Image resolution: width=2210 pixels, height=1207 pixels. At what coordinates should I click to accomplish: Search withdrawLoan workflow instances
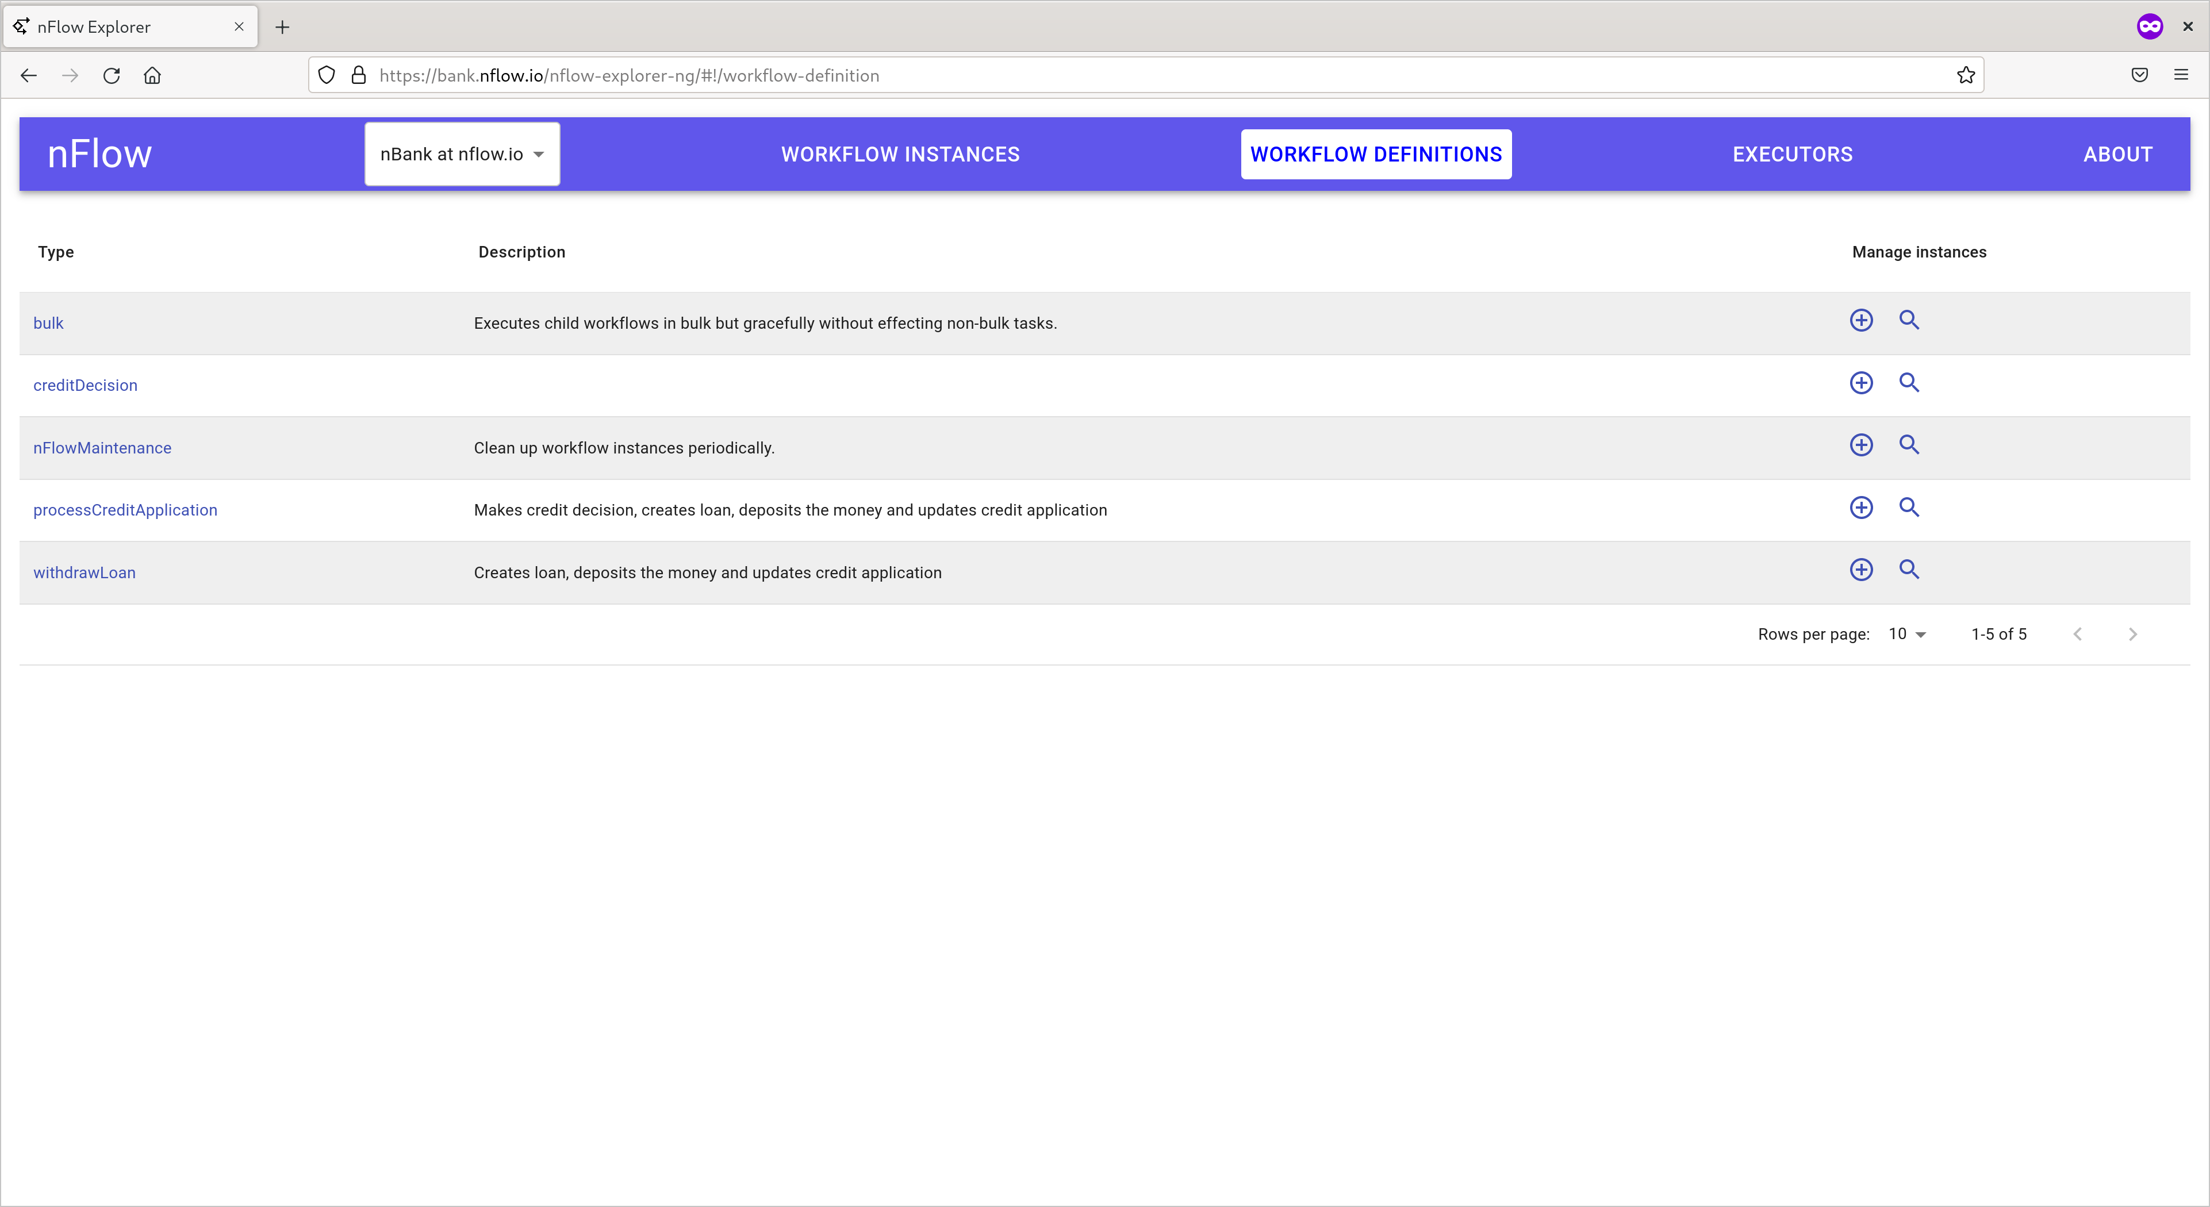tap(1908, 570)
